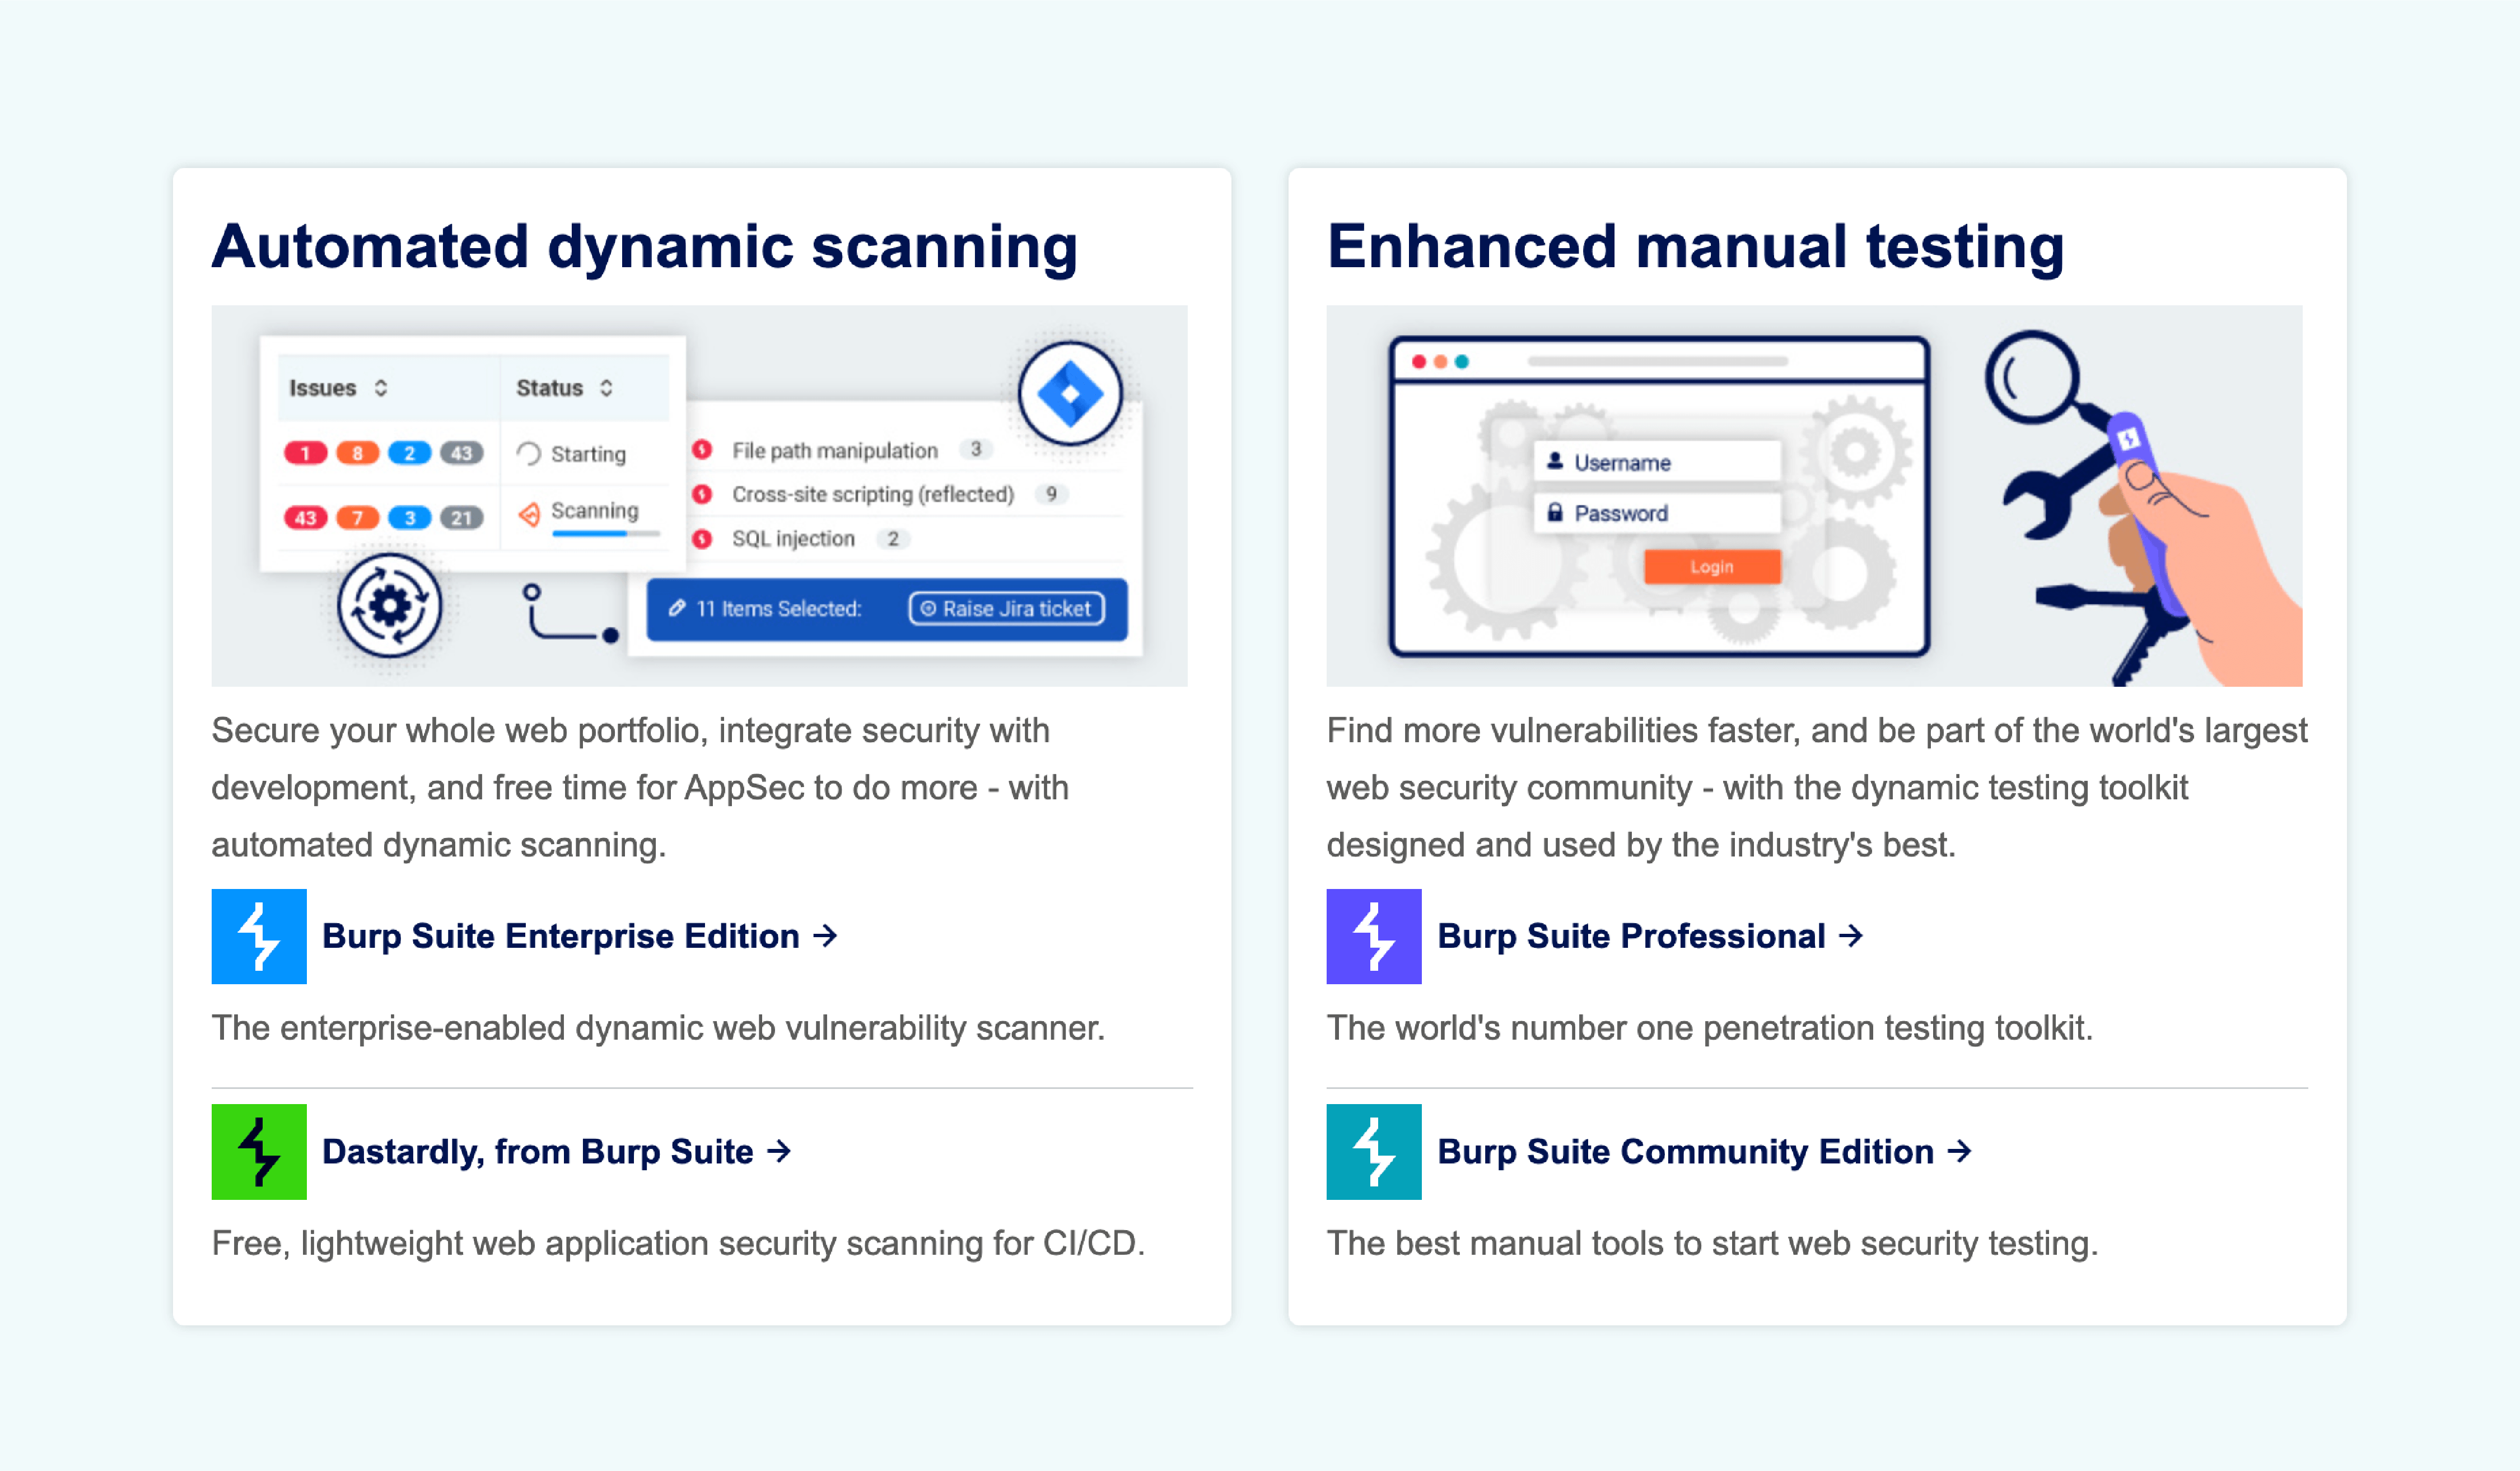Click the Issues column sort arrows
This screenshot has height=1471, width=2520.
pos(381,388)
